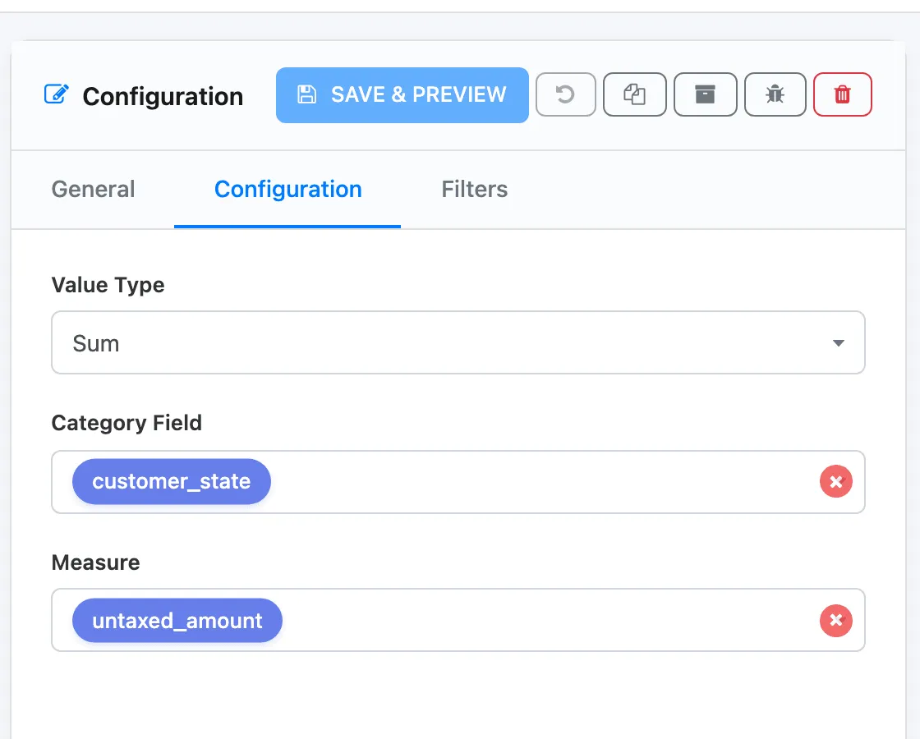Click the Measure label
The image size is (920, 739).
(95, 562)
